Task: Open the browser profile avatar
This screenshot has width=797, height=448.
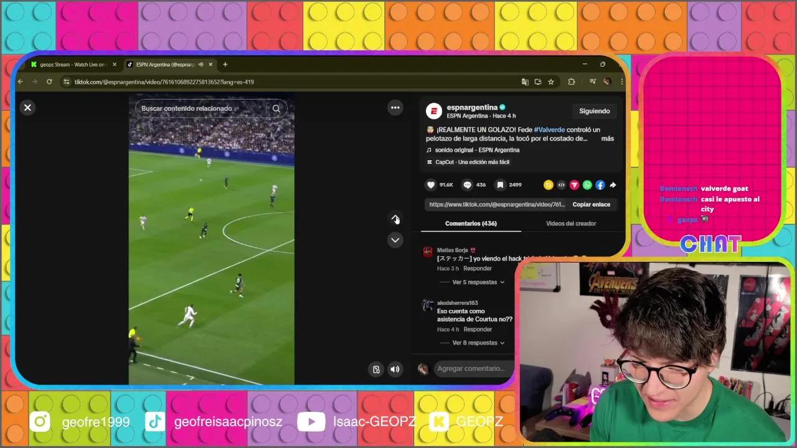Action: coord(606,82)
